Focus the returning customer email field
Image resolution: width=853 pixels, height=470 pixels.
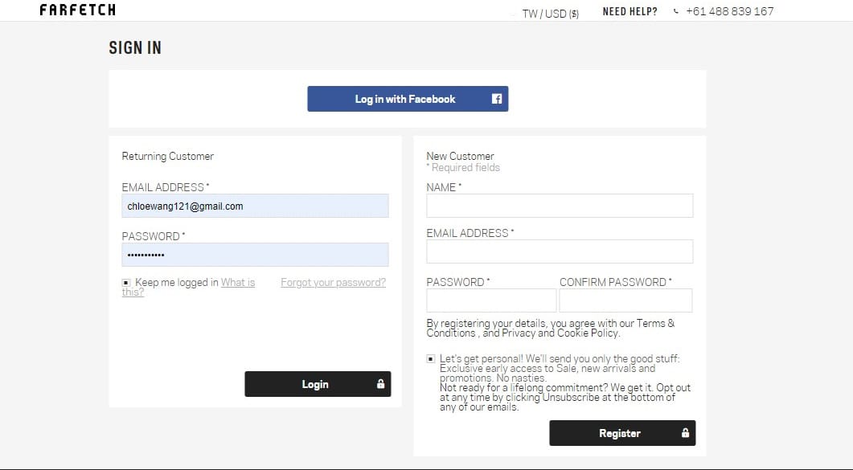tap(255, 206)
